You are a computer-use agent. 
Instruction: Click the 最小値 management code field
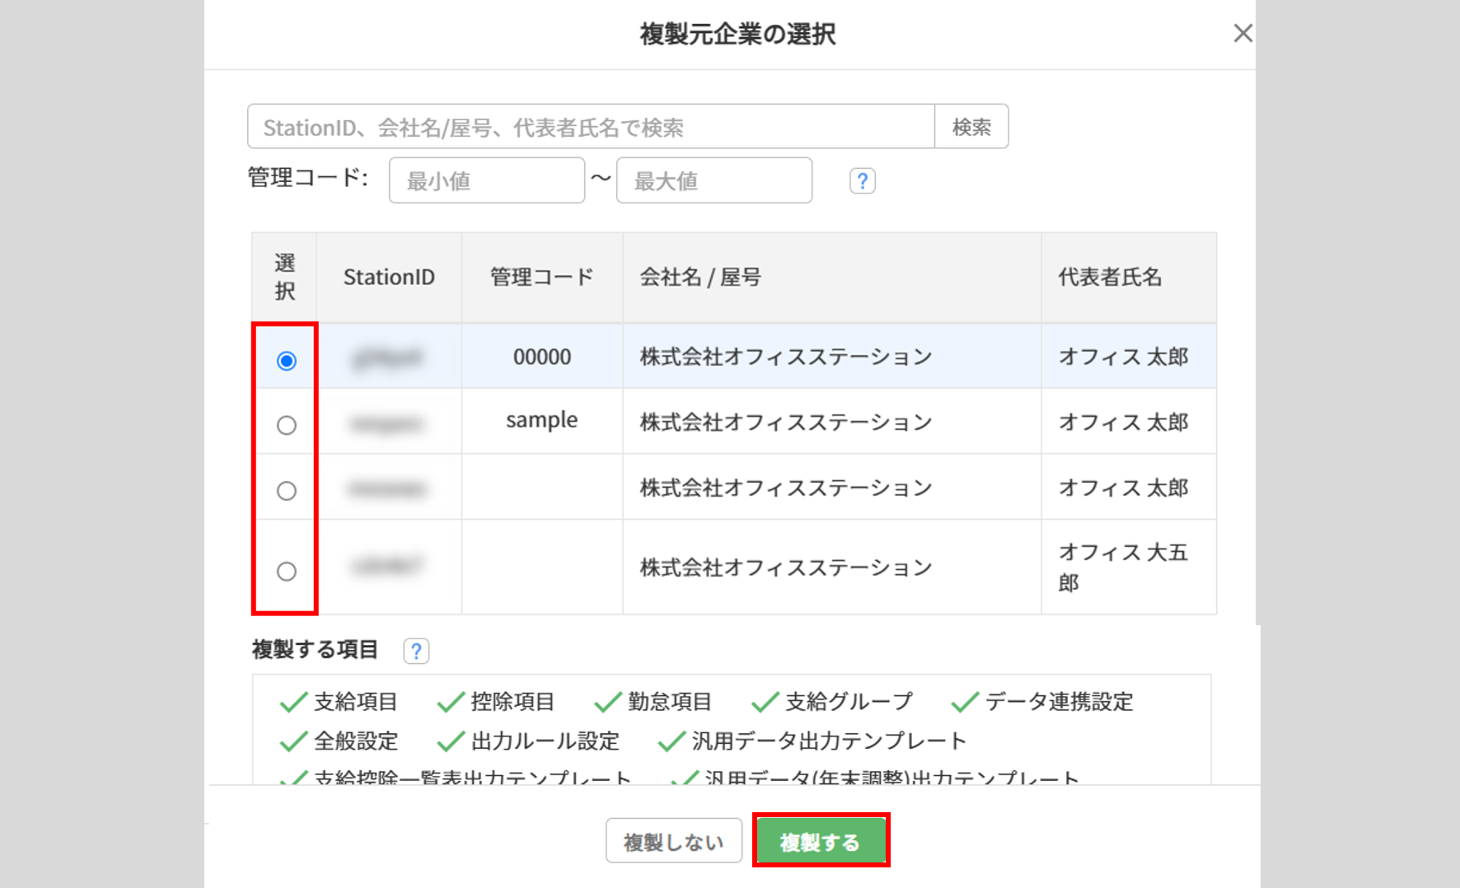pos(486,181)
